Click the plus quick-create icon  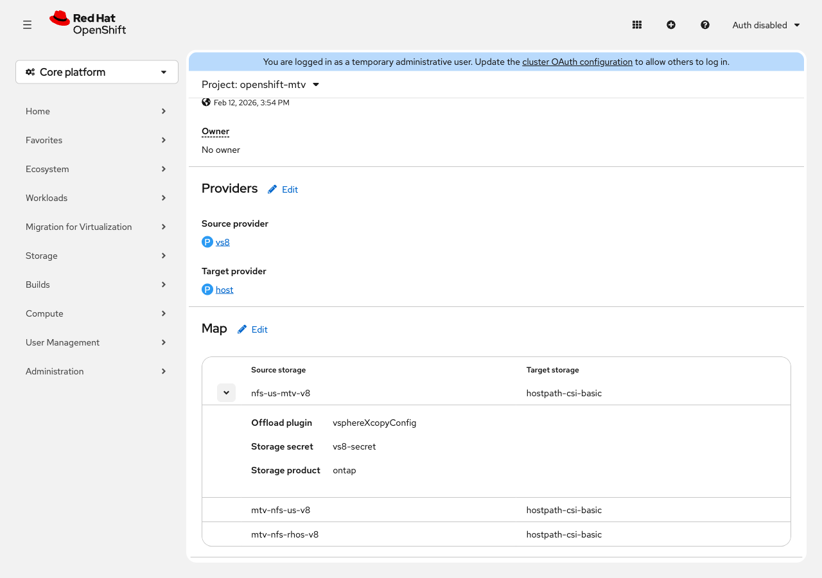[x=671, y=25]
